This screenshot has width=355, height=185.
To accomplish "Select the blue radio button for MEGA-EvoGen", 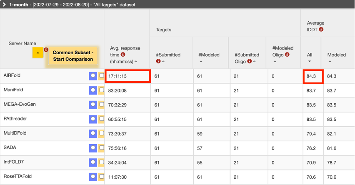I will click(x=93, y=105).
